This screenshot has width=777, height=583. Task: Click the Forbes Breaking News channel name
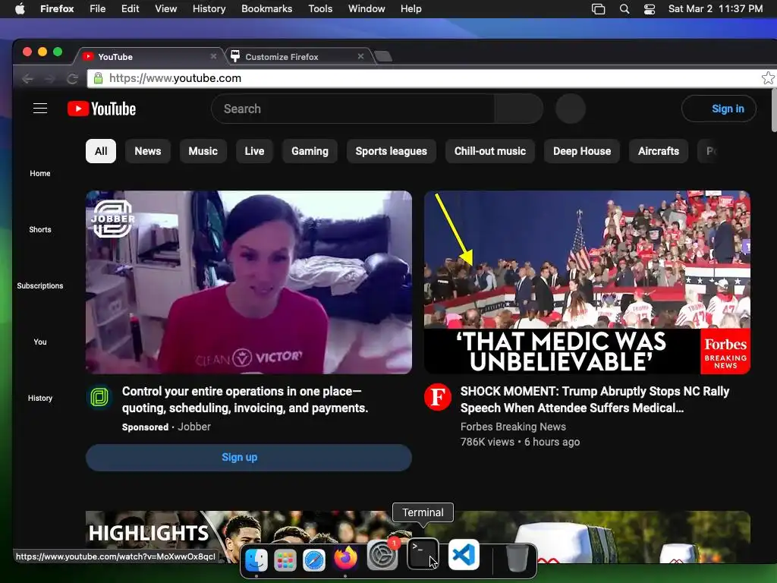pyautogui.click(x=513, y=427)
